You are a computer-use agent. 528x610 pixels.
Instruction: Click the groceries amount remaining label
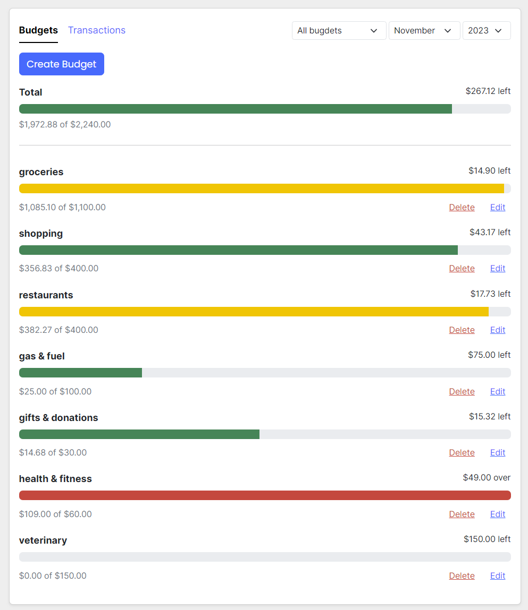[489, 170]
